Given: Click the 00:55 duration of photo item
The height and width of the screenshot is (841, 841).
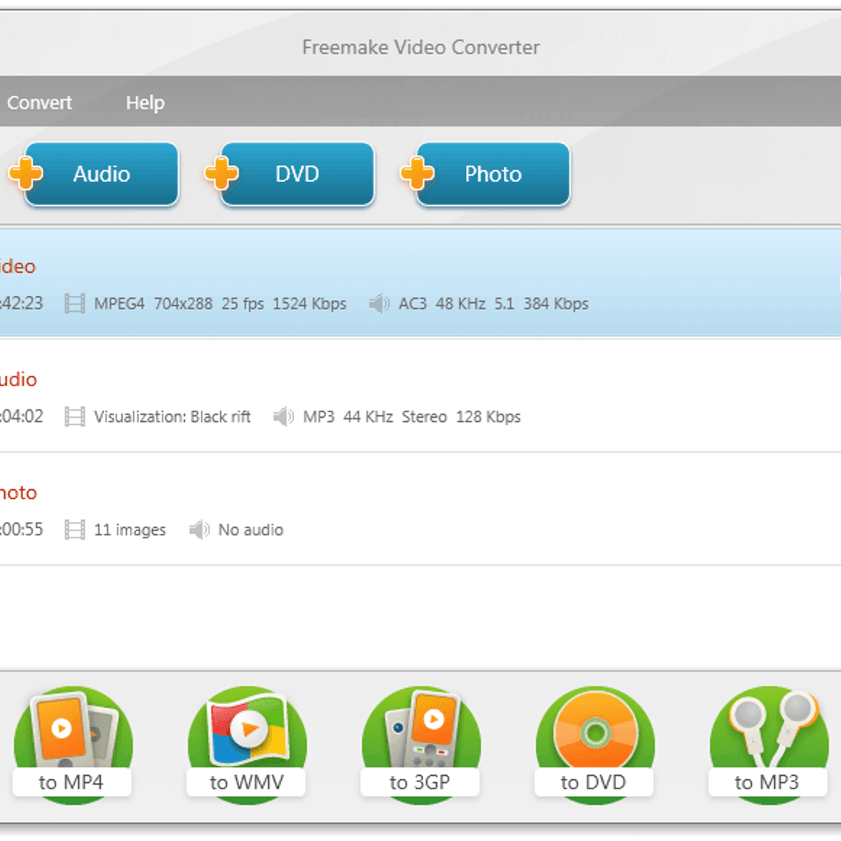Looking at the screenshot, I should pos(22,530).
